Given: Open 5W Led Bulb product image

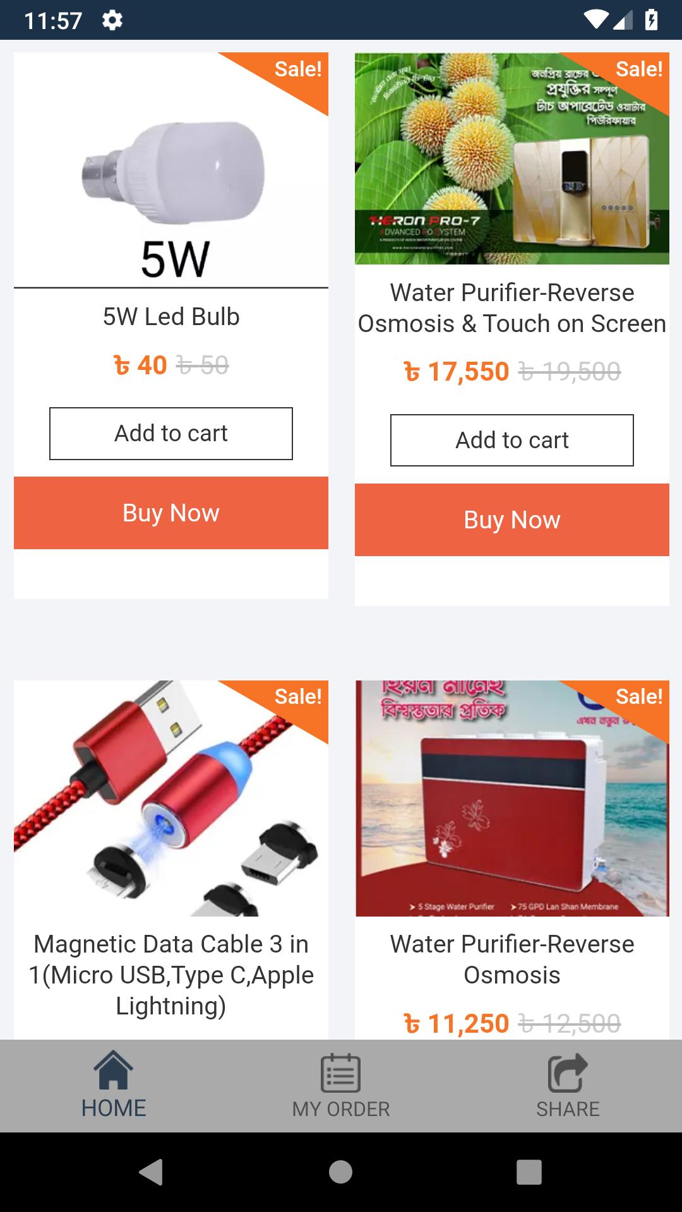Looking at the screenshot, I should 171,170.
